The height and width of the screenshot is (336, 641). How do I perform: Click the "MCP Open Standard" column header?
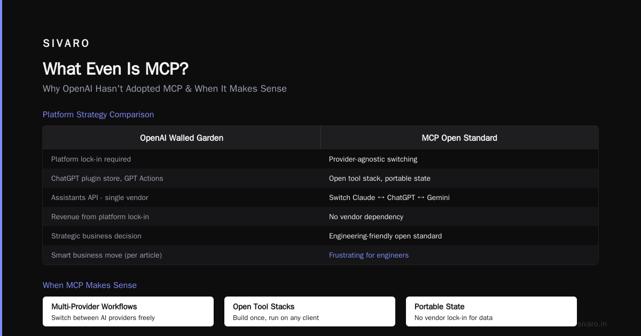[459, 138]
